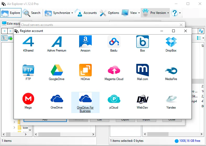Open the Search tool in toolbar
206x146 pixels.
pyautogui.click(x=32, y=13)
